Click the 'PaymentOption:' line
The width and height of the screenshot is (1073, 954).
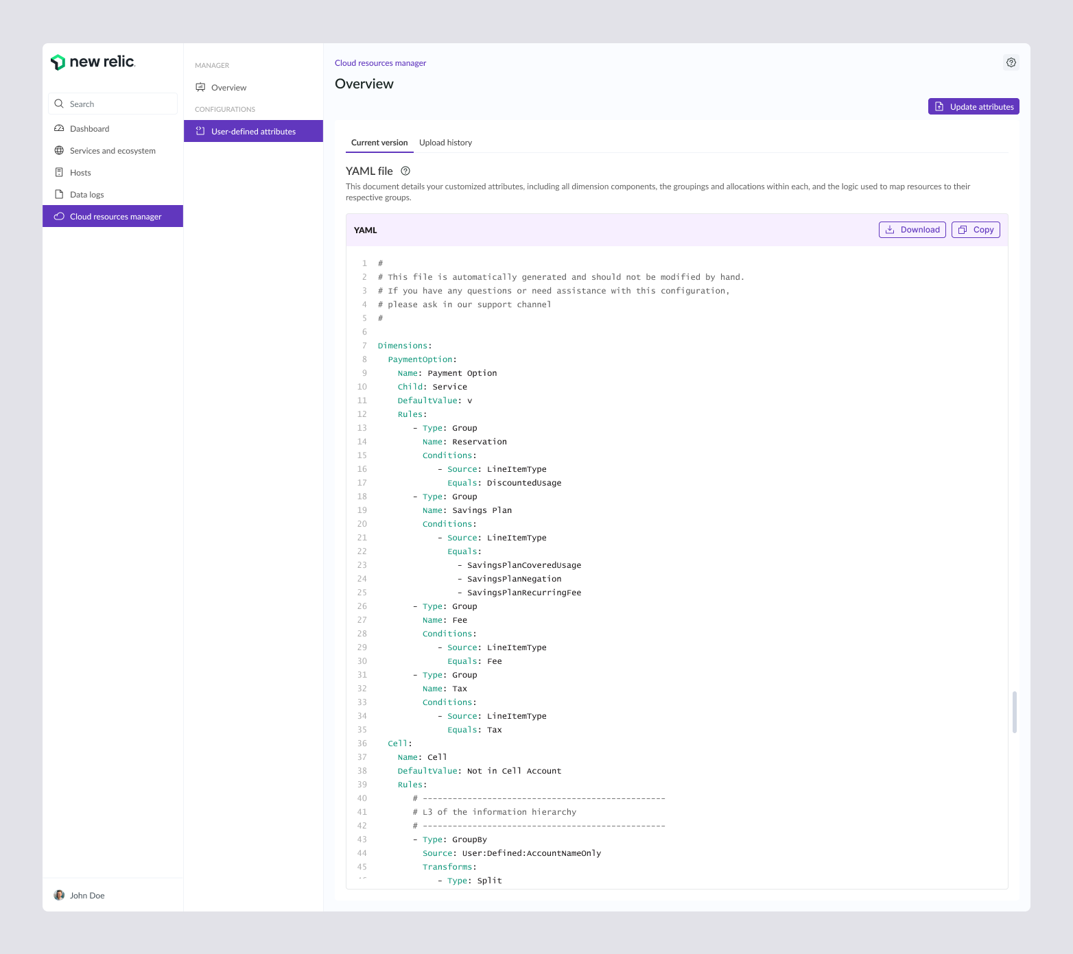point(422,359)
